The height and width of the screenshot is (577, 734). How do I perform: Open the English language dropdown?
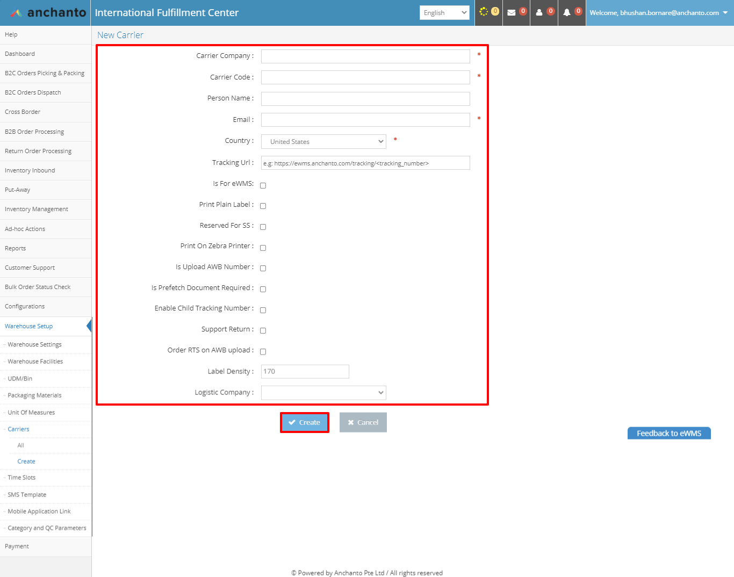(444, 13)
